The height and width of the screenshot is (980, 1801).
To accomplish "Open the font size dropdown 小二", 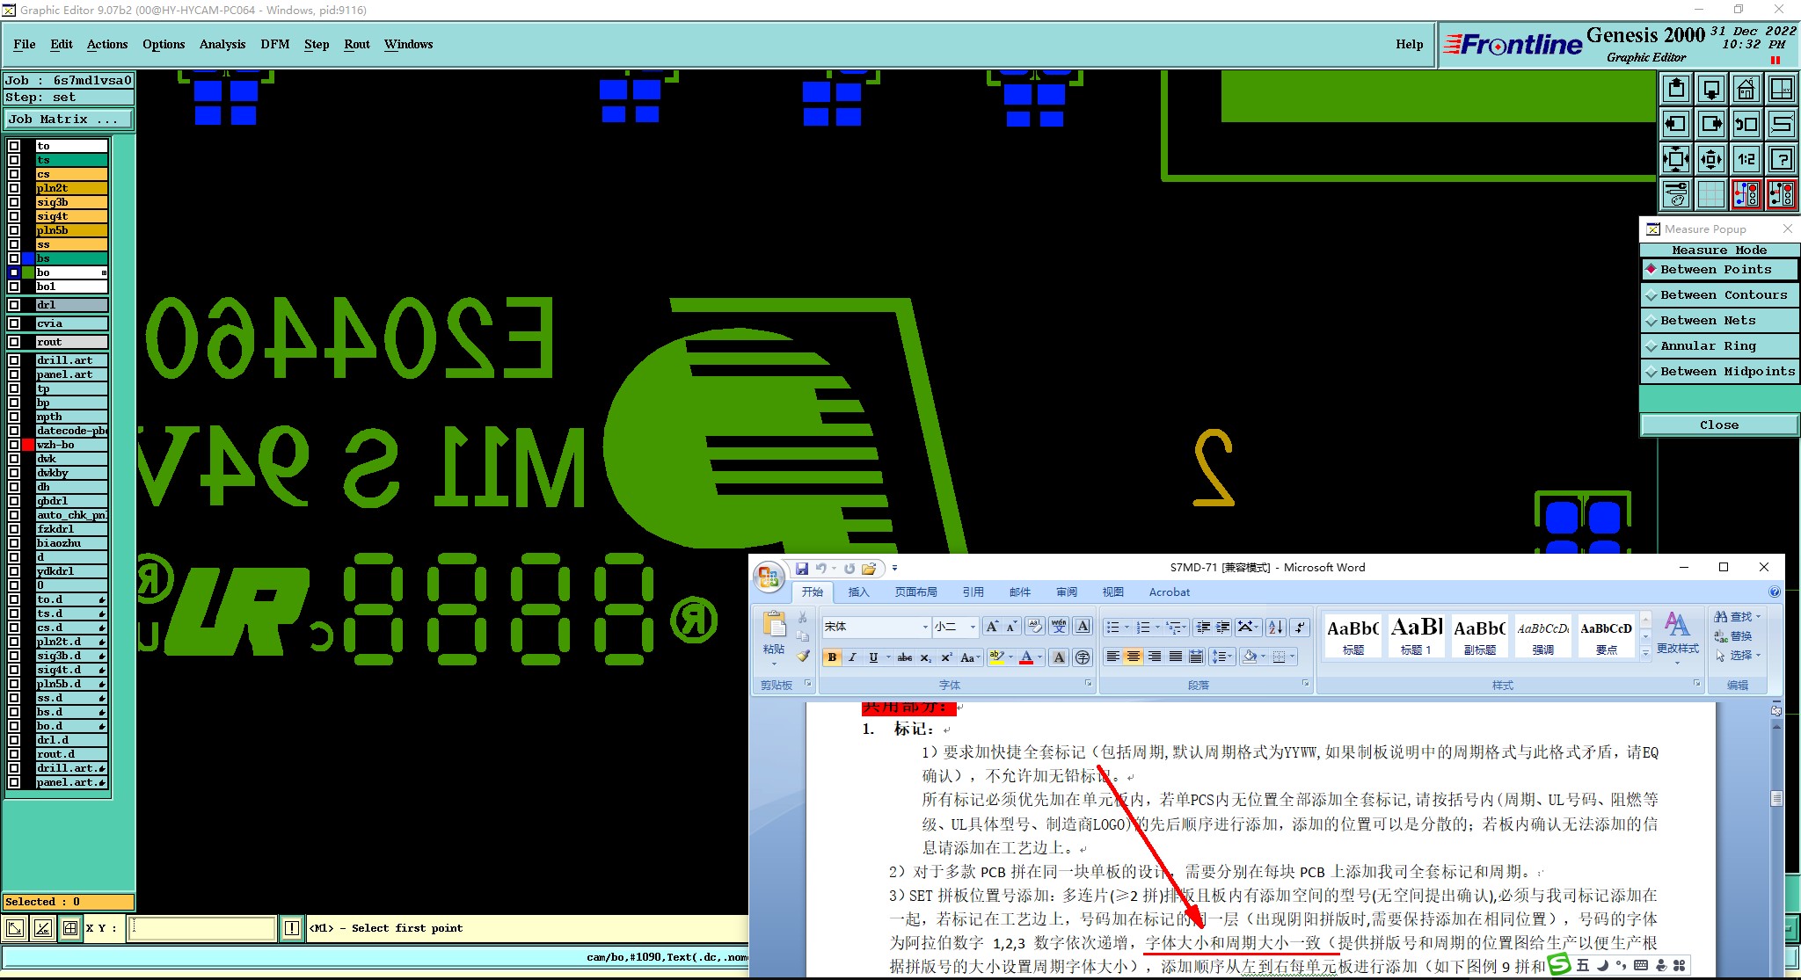I will coord(972,627).
